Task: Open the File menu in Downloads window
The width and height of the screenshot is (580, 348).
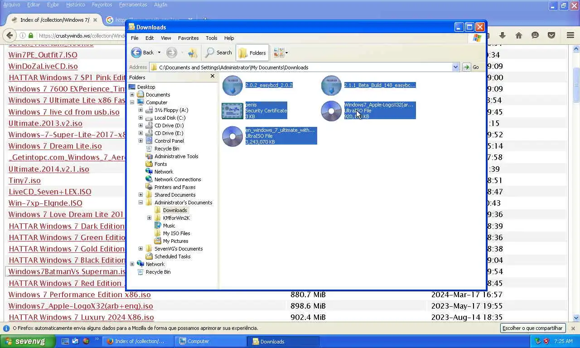Action: pyautogui.click(x=135, y=38)
